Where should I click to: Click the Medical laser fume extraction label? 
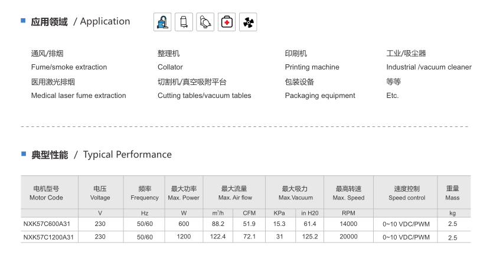[79, 96]
